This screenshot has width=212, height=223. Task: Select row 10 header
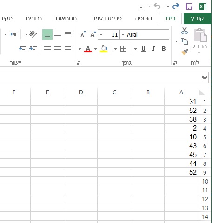point(205,181)
